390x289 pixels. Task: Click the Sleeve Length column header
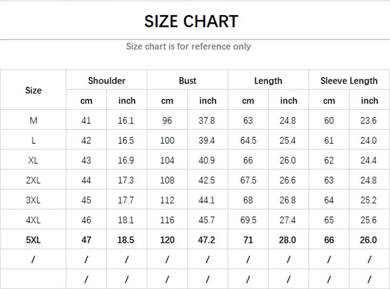coord(349,81)
